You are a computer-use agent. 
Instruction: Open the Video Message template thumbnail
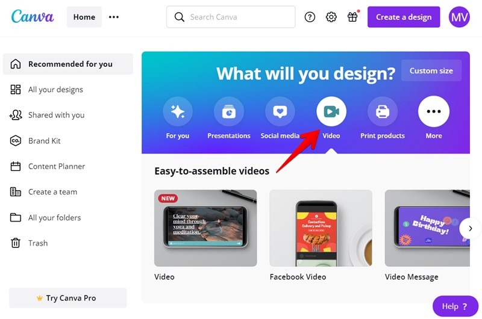tap(427, 228)
